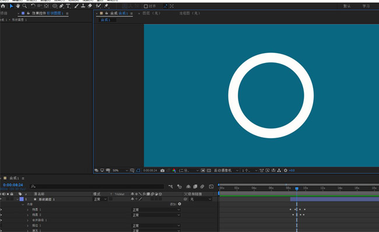Take snapshot with the camera icon

pyautogui.click(x=163, y=170)
